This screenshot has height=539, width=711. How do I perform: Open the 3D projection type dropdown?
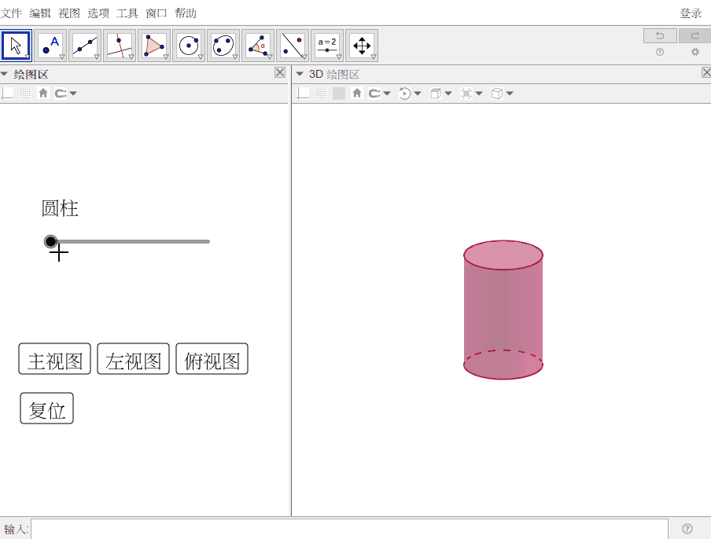coord(502,93)
